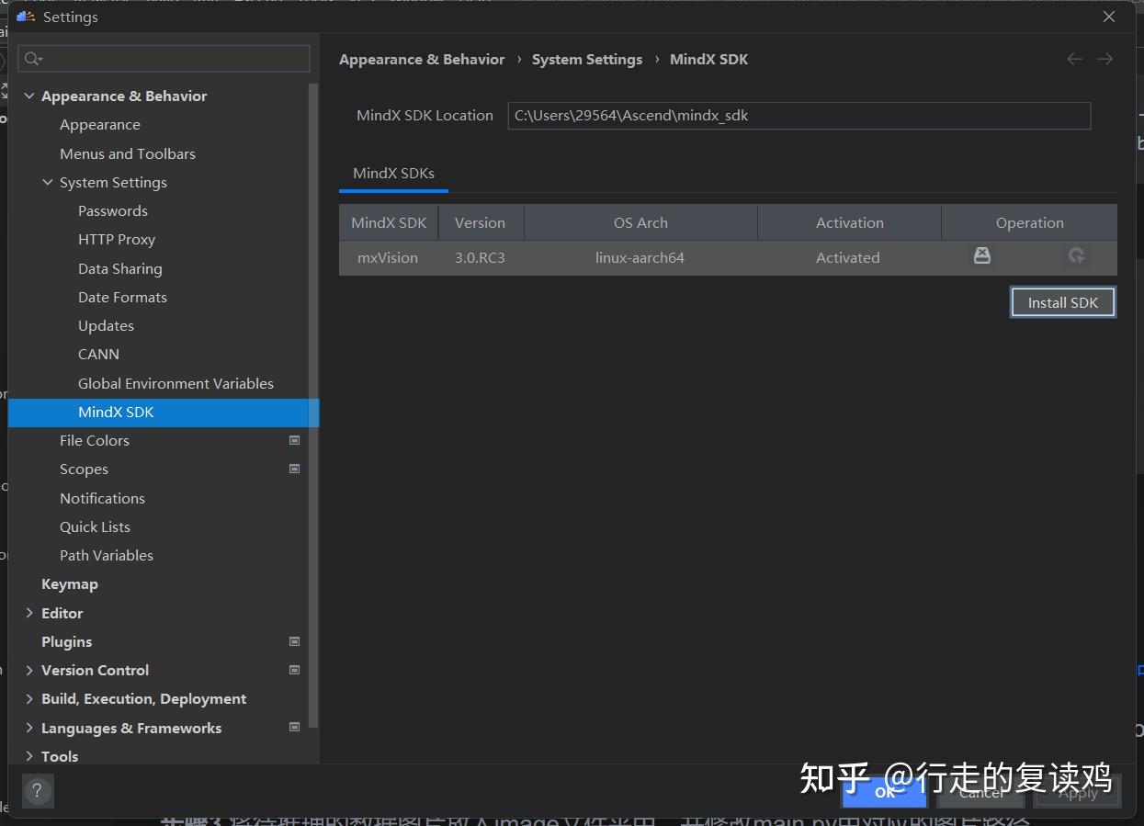1144x826 pixels.
Task: Focus the settings search box
Action: click(x=164, y=59)
